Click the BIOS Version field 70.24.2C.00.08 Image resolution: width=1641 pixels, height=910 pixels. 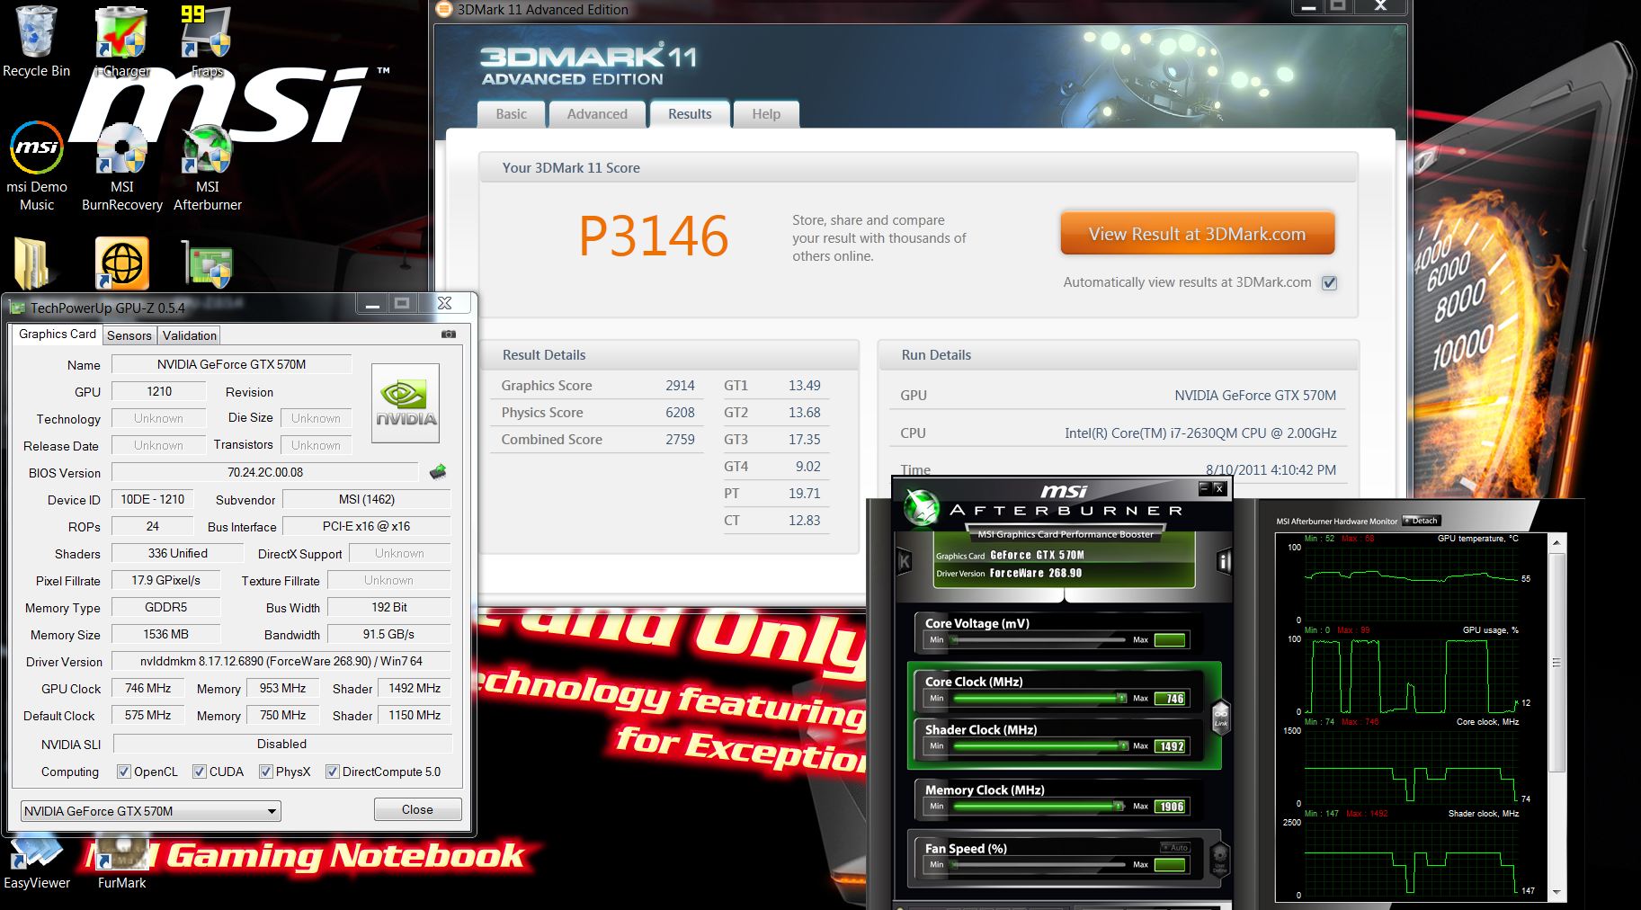click(264, 472)
